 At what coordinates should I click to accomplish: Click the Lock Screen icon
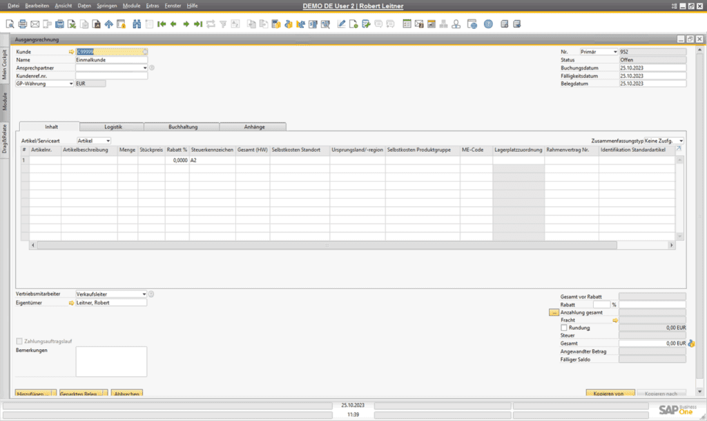(121, 24)
